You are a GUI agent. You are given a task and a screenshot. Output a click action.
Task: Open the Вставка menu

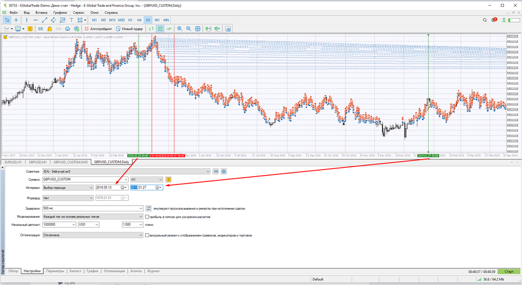coord(41,13)
